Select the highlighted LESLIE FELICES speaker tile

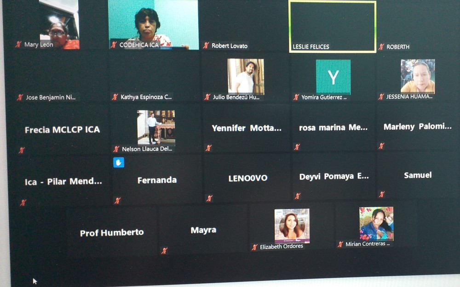pos(332,27)
